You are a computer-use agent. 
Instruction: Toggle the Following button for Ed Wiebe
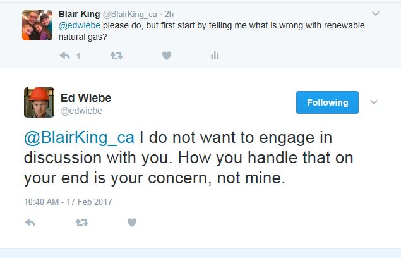[327, 102]
